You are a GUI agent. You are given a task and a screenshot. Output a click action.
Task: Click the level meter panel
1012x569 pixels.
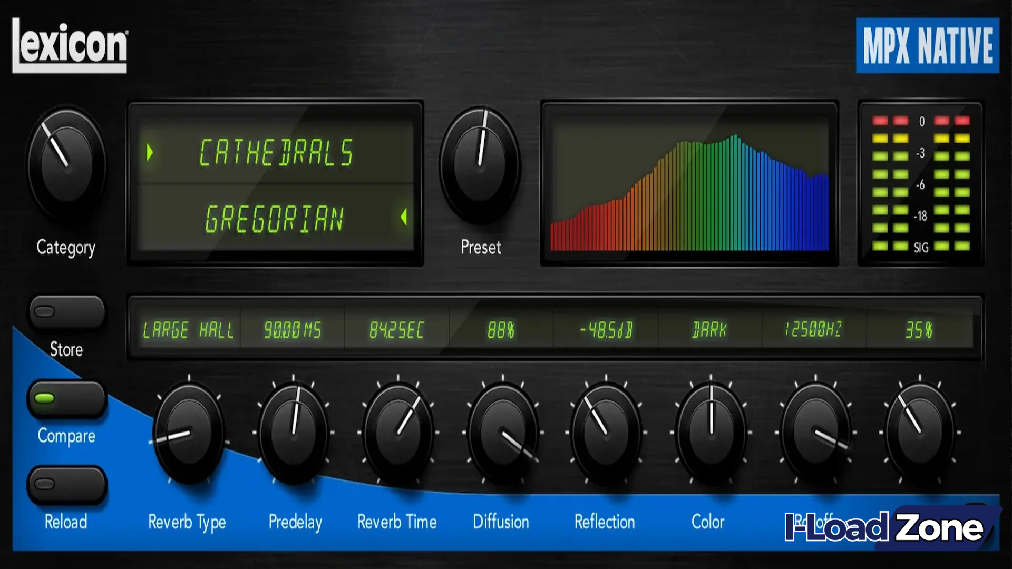[920, 183]
